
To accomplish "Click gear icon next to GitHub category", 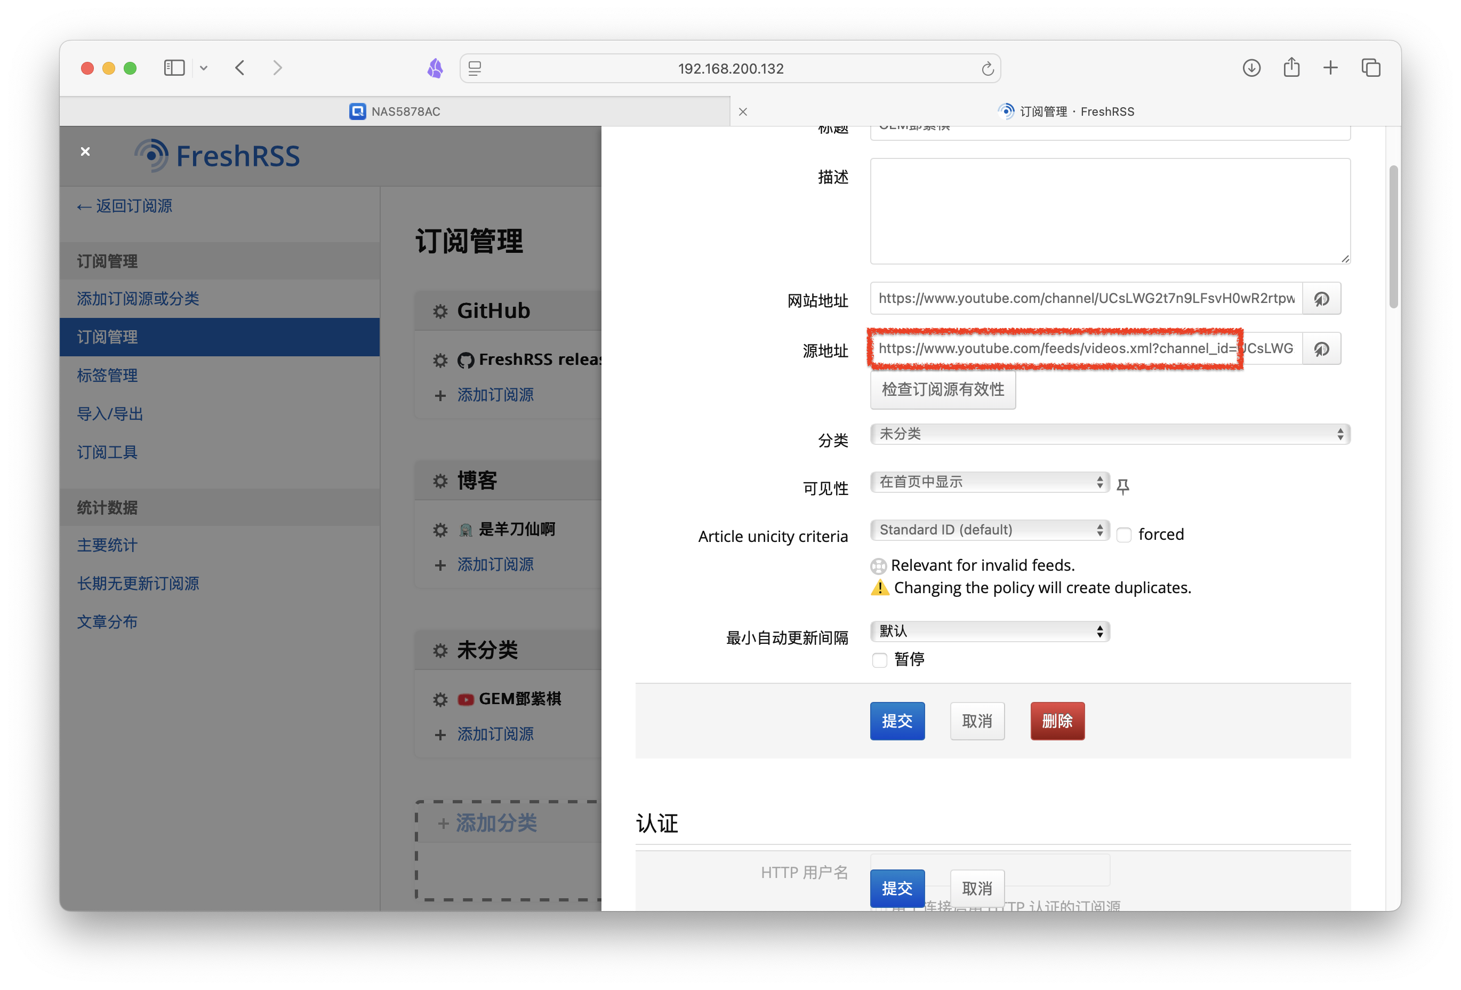I will tap(440, 312).
